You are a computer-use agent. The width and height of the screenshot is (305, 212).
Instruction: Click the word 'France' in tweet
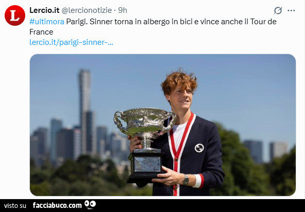[41, 32]
